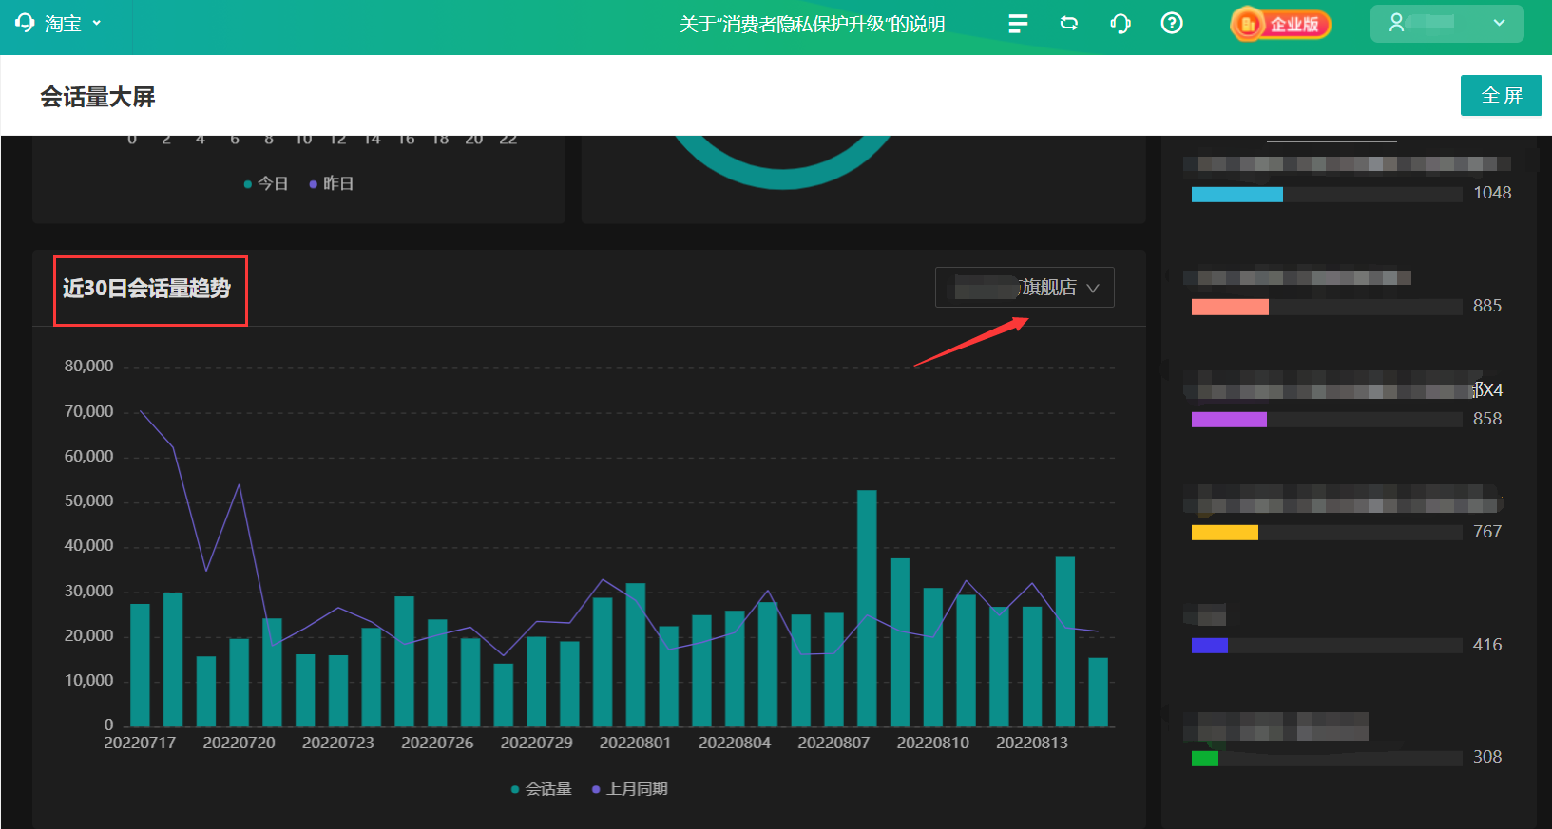Click the 20220810 axis date label
Screen dimensions: 1552x829
coord(933,743)
